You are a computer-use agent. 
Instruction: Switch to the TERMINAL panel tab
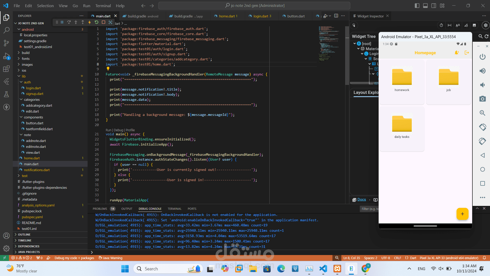pyautogui.click(x=174, y=209)
